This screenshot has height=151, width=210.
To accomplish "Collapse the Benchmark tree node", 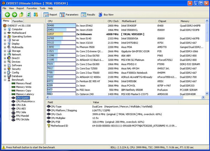I will [x=5, y=80].
